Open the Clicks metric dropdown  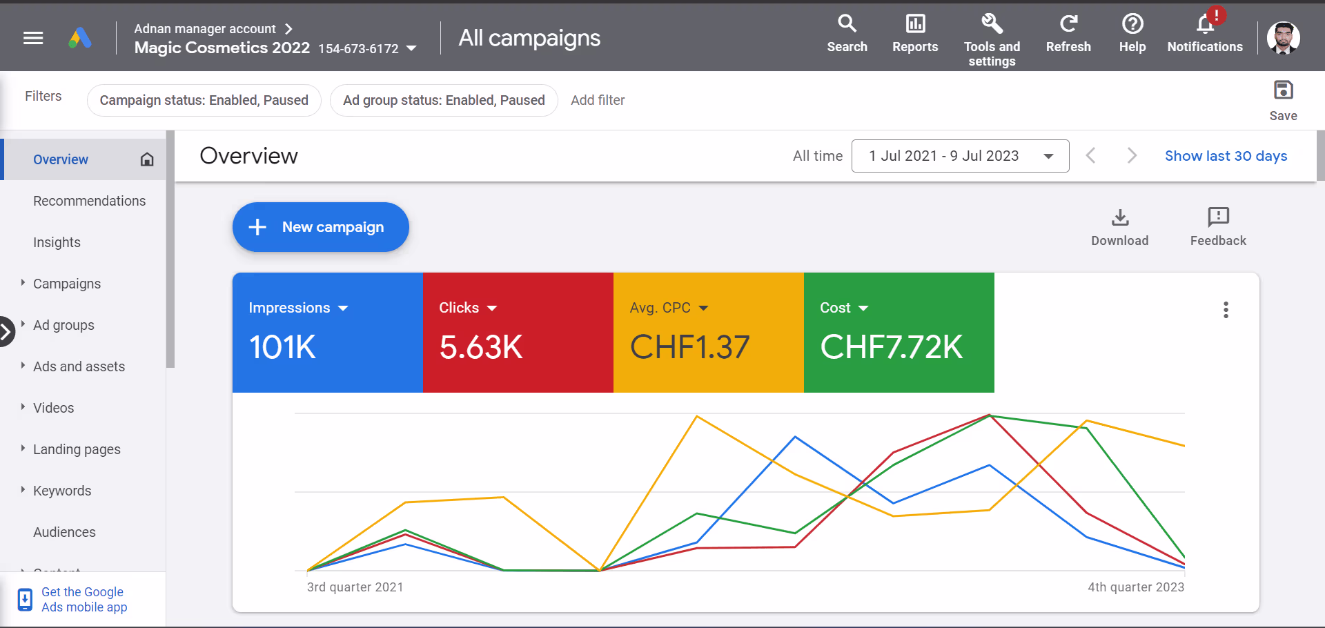(x=492, y=308)
